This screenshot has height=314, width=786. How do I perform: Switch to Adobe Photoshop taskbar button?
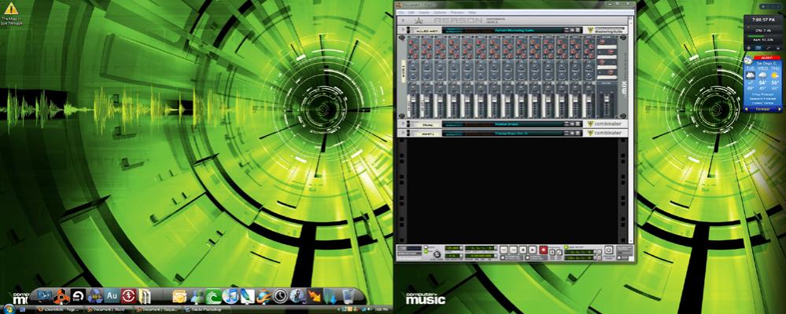pyautogui.click(x=205, y=309)
